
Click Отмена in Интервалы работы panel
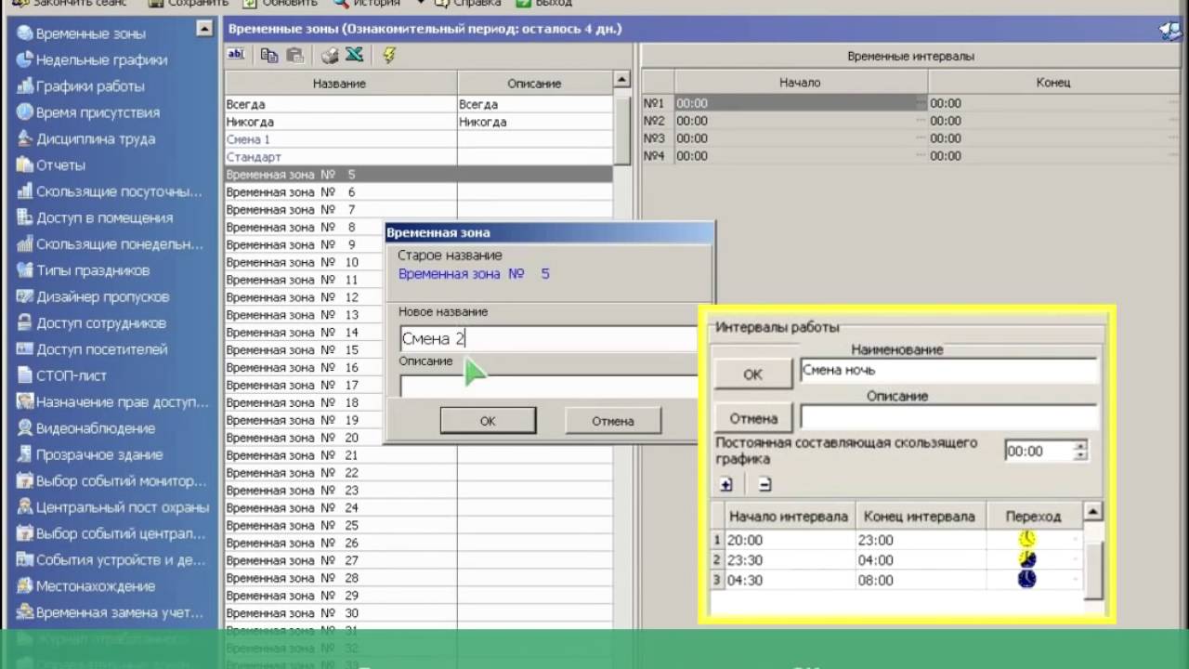(x=753, y=418)
